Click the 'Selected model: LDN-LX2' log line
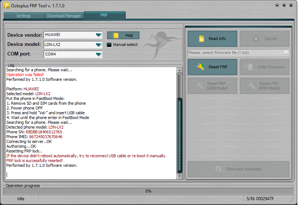This screenshot has width=301, height=205. 28,94
